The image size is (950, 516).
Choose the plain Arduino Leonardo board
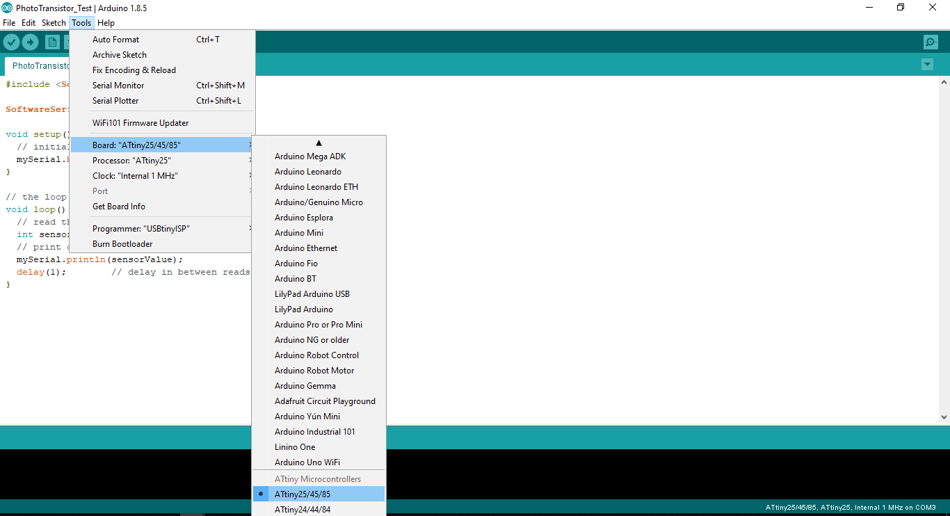tap(319, 172)
